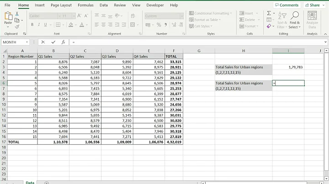Open the Borders icon

(58, 25)
